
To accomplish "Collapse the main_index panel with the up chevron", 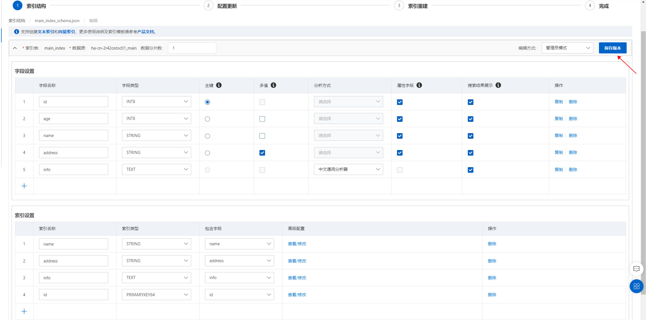I will point(15,48).
